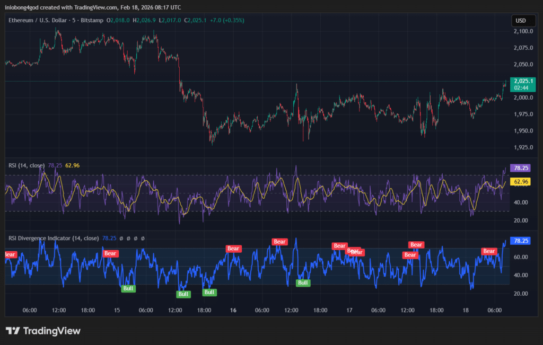Click the third ø symbol in divergence legend

click(135, 238)
